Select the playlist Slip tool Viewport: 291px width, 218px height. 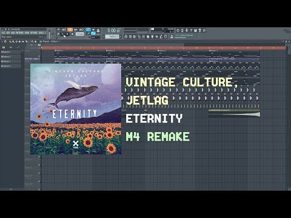point(23,42)
